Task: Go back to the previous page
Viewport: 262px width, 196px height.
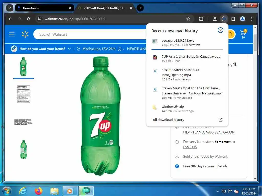Action: [x=10, y=19]
